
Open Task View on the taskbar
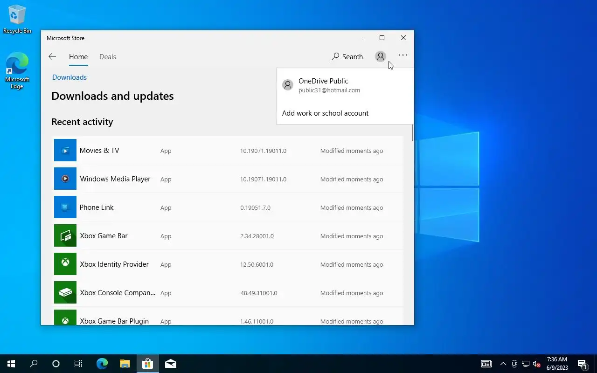pos(78,364)
